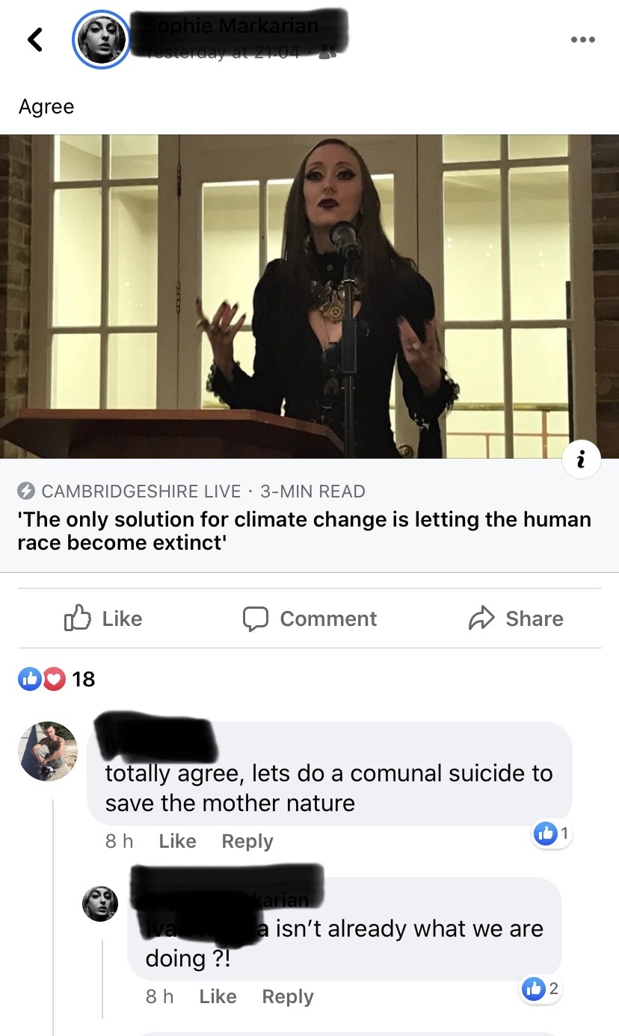Tap the Comment button with speech bubble
This screenshot has width=619, height=1036.
309,618
